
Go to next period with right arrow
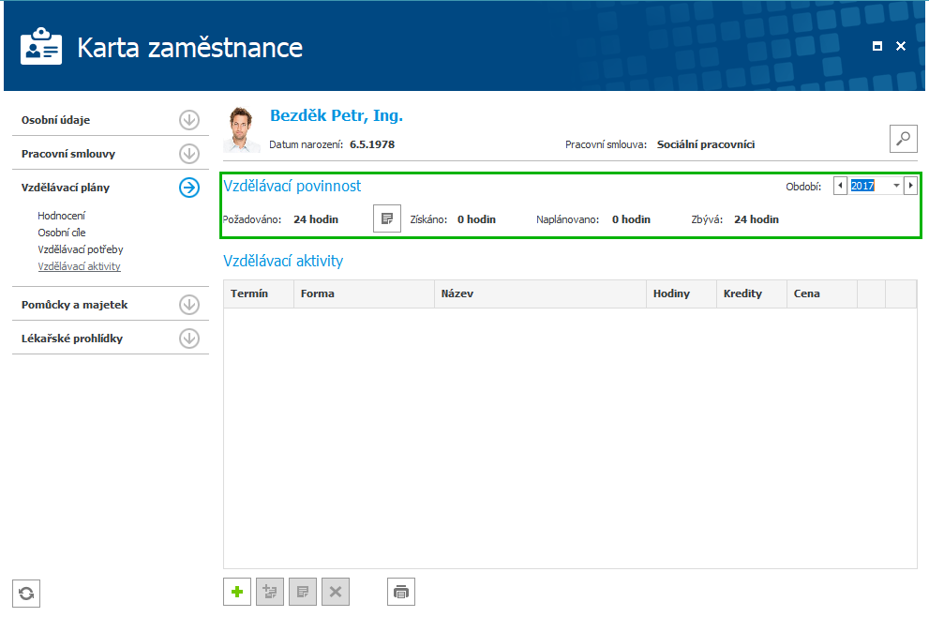(910, 186)
